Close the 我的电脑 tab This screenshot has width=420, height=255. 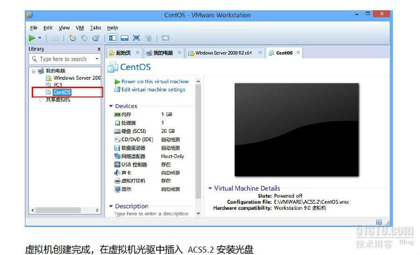coord(180,52)
